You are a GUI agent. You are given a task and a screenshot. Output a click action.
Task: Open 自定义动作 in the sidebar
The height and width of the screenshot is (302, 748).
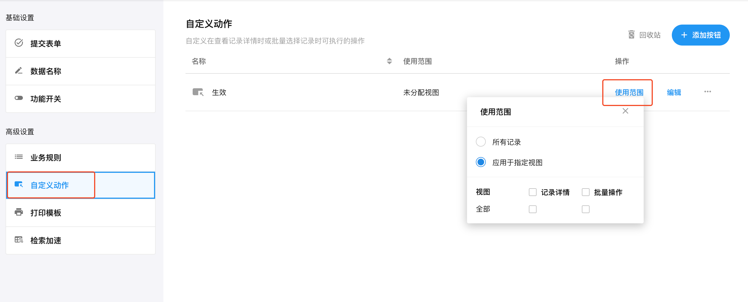[x=50, y=185]
